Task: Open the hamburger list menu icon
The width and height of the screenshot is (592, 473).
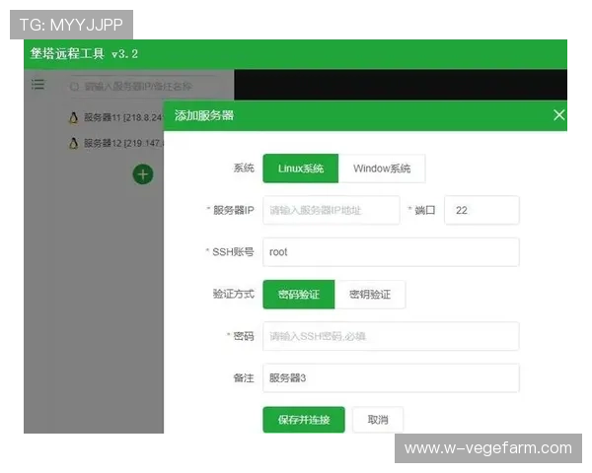Action: (37, 84)
